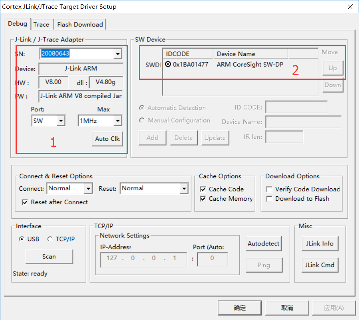Viewport: 359px width, 320px height.
Task: Click the Scan button
Action: [49, 257]
